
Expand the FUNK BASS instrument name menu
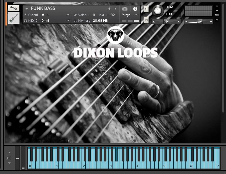(27, 9)
